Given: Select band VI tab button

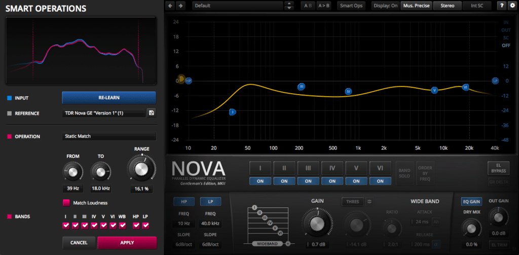Looking at the screenshot, I should (x=380, y=168).
